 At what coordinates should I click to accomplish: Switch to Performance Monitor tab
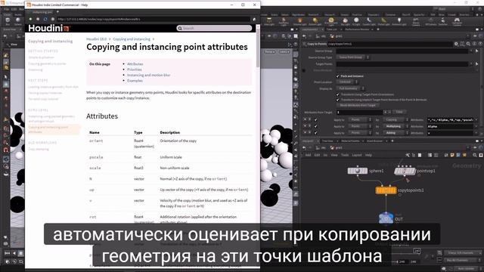[x=357, y=29]
